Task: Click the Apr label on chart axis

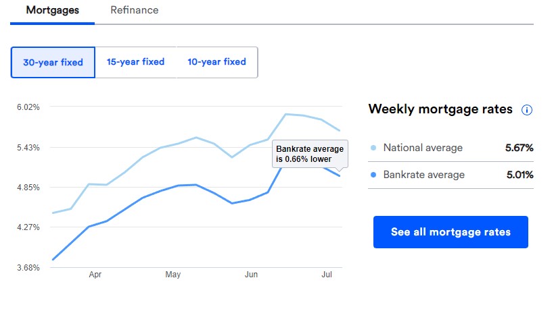Action: click(x=95, y=275)
